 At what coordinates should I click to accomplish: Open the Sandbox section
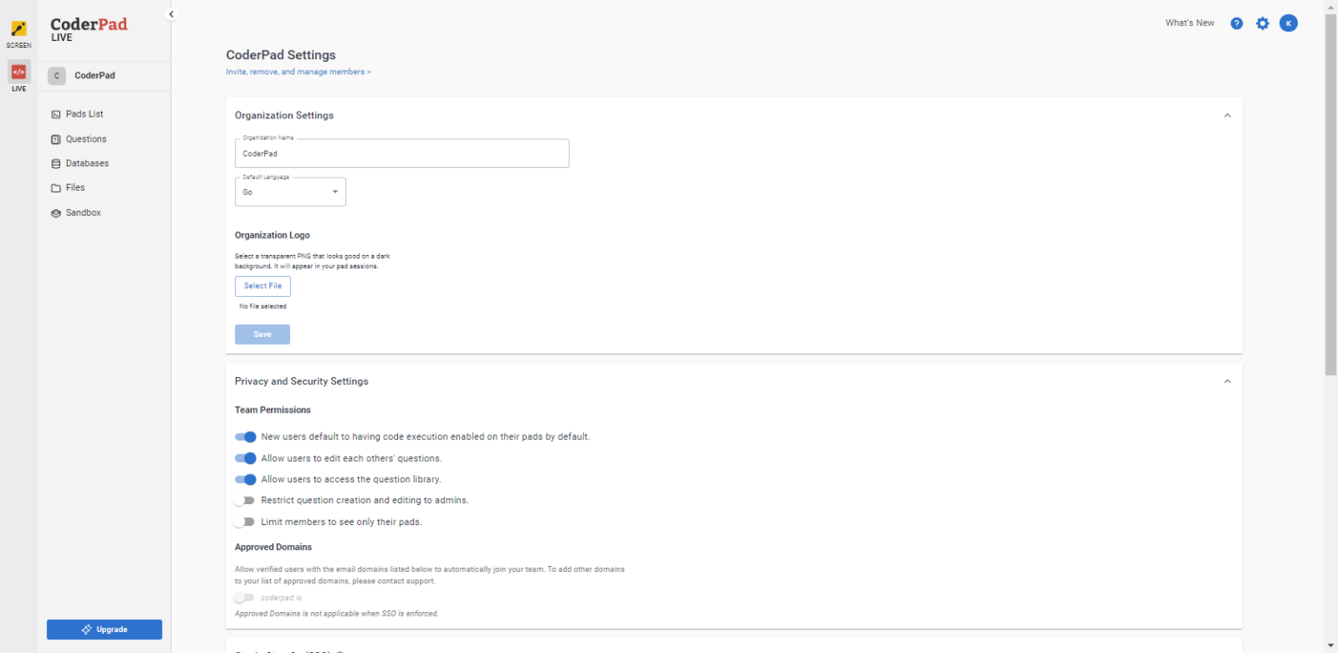coord(83,212)
